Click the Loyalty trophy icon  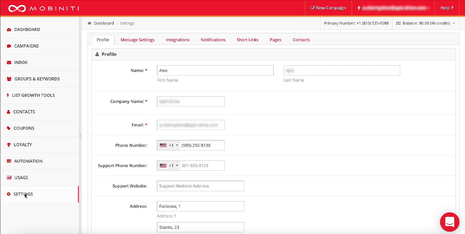click(x=9, y=145)
